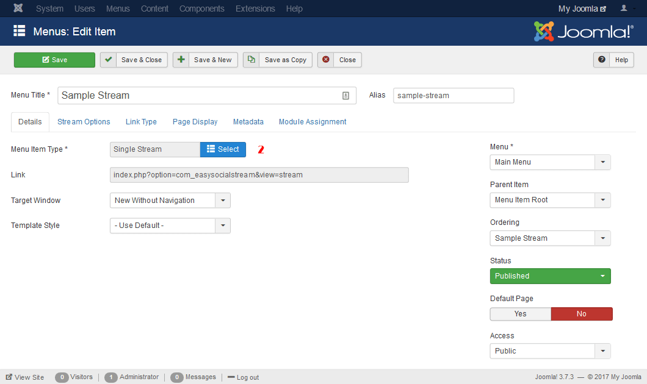Set Default Page to Yes

click(520, 314)
